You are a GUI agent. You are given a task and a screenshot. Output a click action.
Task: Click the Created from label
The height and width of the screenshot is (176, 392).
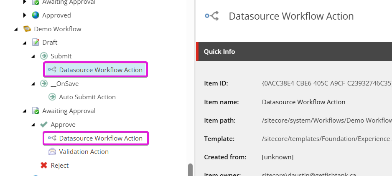pos(225,157)
